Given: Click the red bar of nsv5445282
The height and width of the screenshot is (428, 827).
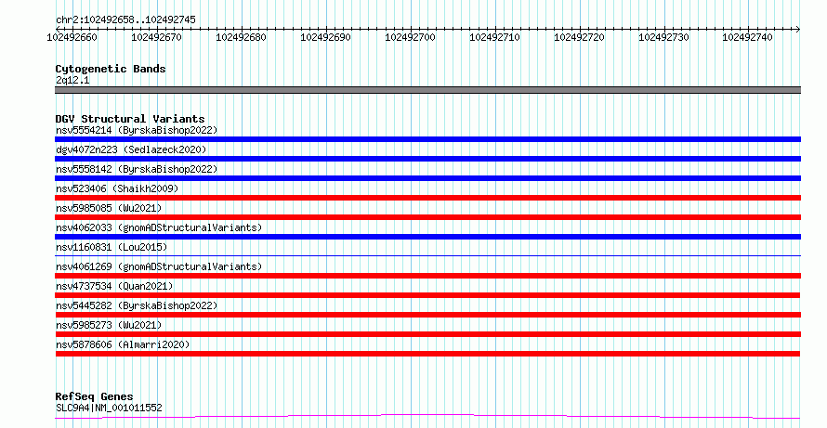Looking at the screenshot, I should coord(427,315).
